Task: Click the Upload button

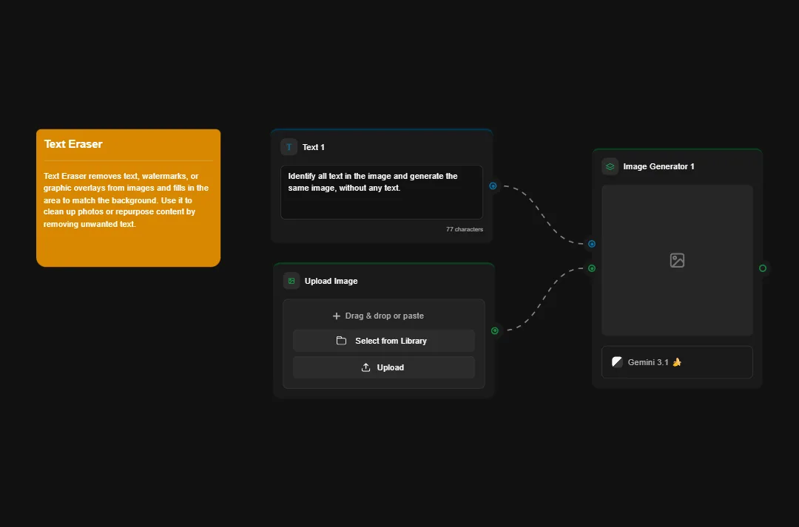Action: (x=384, y=367)
